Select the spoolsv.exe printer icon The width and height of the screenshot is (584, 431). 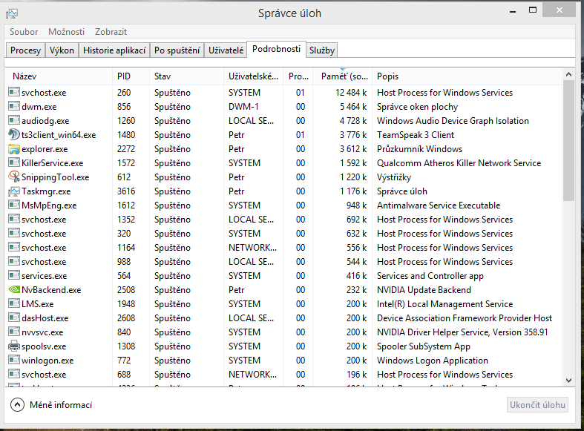pos(13,346)
